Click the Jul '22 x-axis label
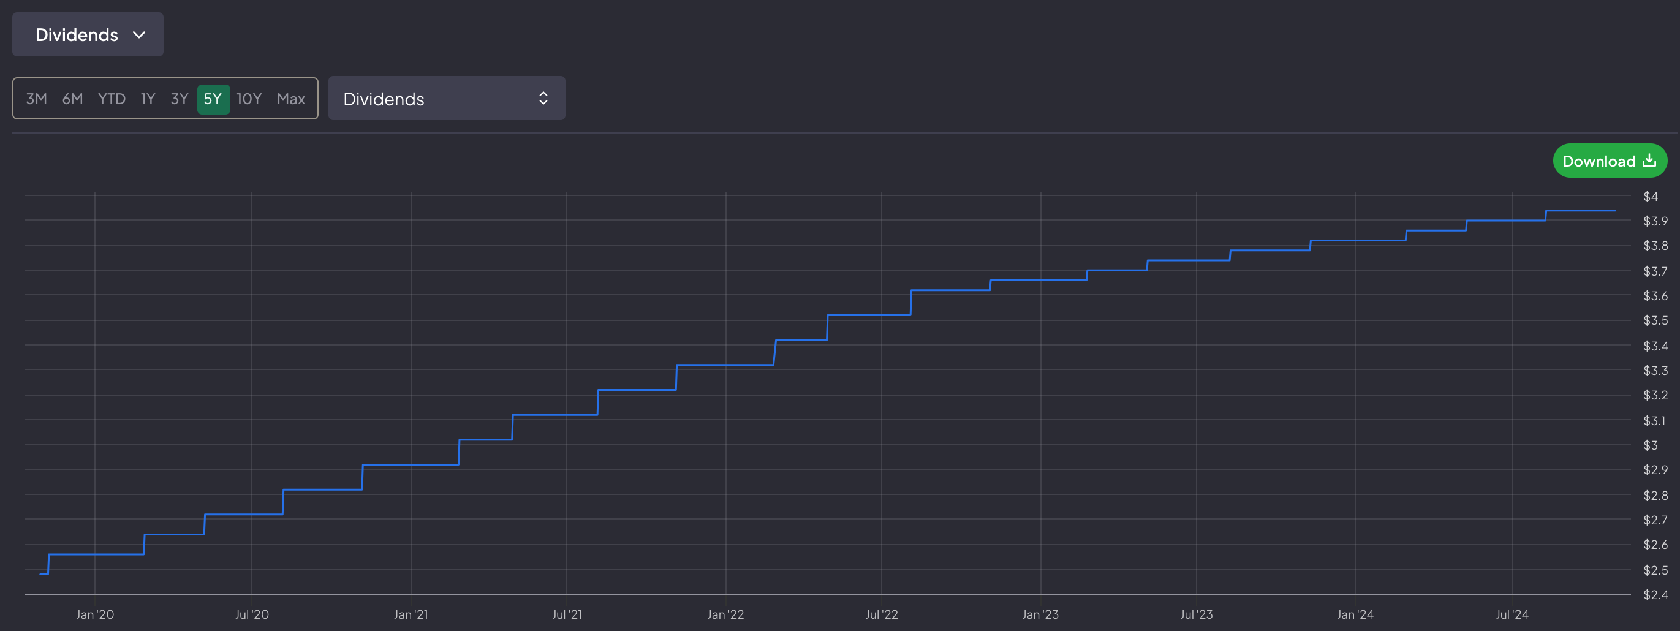1680x631 pixels. [x=882, y=614]
